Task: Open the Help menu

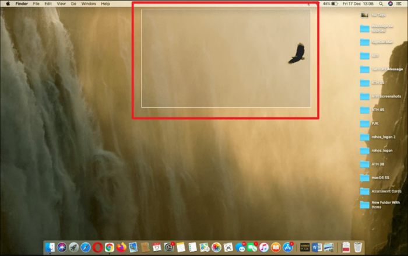Action: [105, 3]
